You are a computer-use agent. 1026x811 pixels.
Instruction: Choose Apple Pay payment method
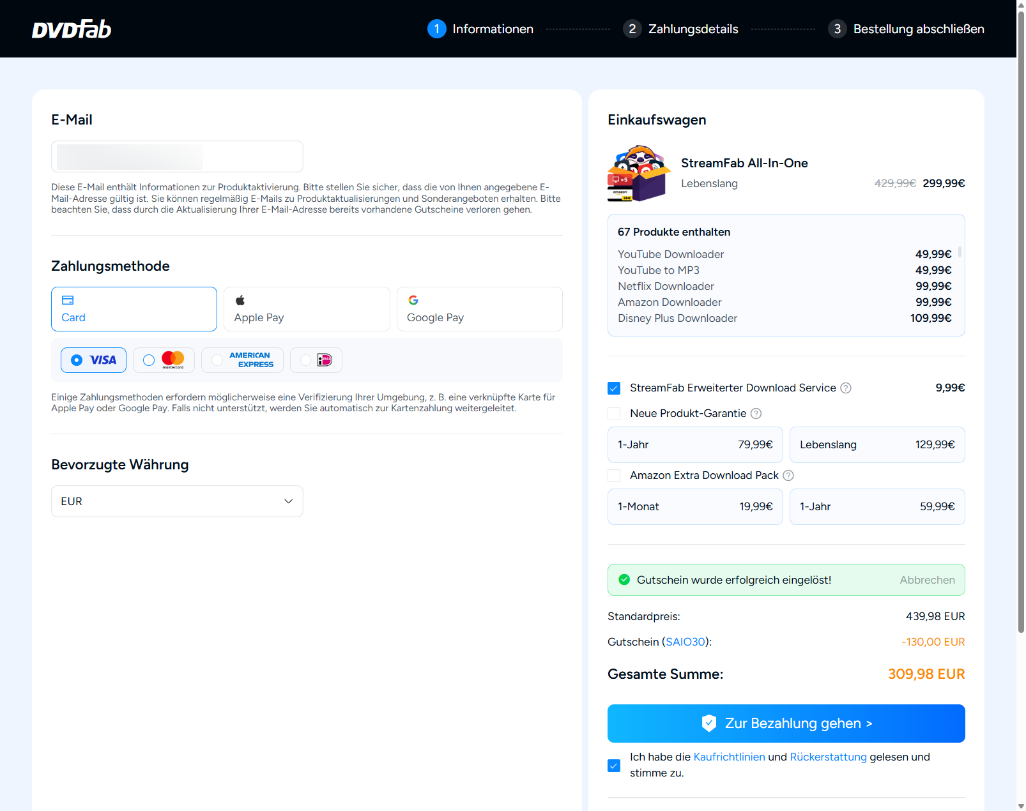(x=307, y=309)
